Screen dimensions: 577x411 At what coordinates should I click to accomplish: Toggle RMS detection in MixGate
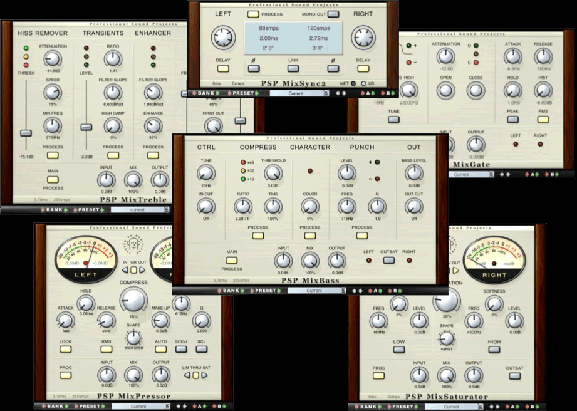tap(543, 119)
